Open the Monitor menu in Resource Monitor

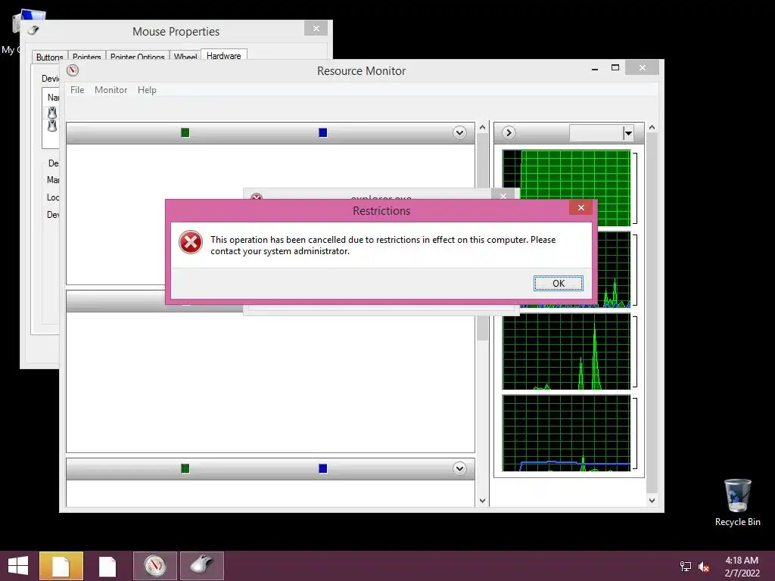[x=110, y=90]
